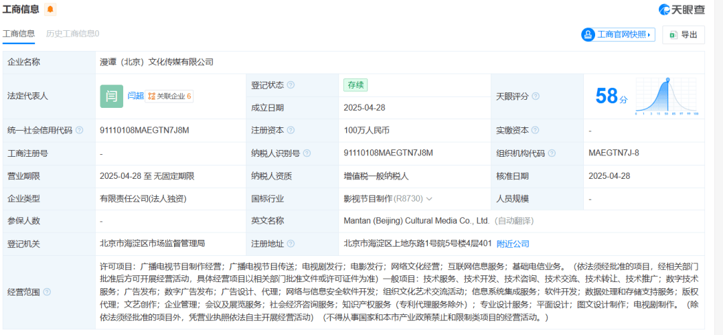Click the orange bell alert icon
This screenshot has height=335, width=723.
tap(50, 9)
